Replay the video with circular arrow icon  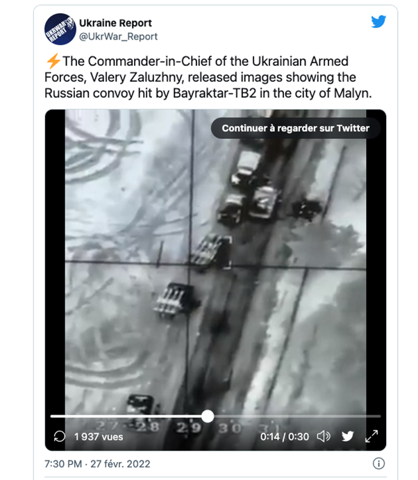[x=59, y=436]
